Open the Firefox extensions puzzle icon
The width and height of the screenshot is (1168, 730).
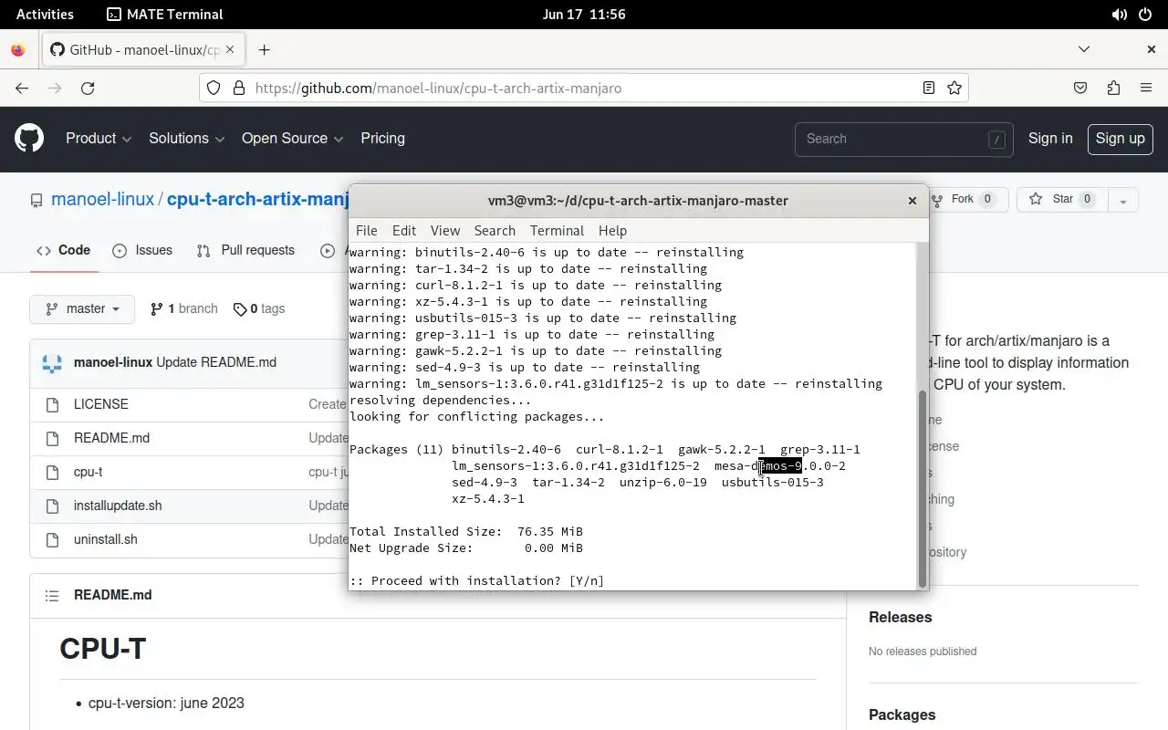(x=1113, y=89)
